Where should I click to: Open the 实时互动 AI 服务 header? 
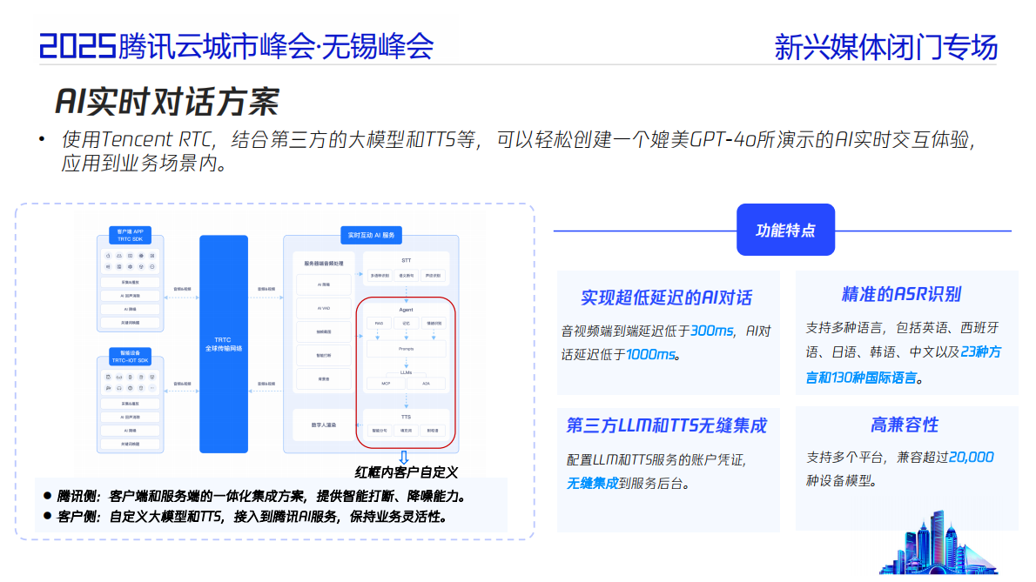pos(372,236)
